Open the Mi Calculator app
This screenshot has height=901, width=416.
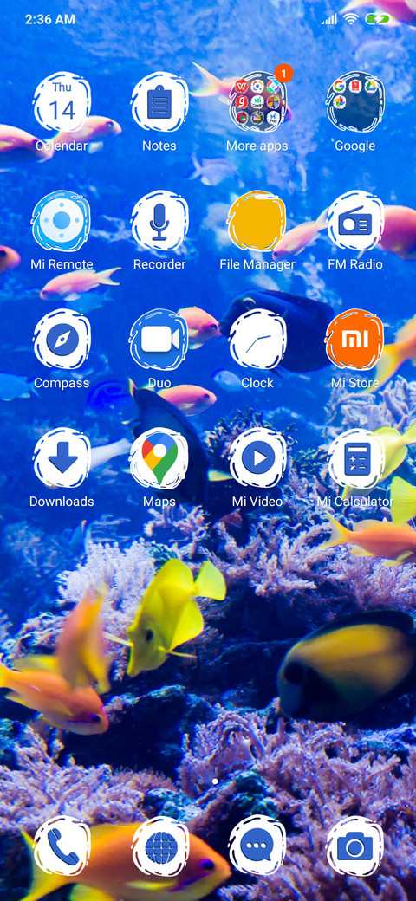coord(354,458)
